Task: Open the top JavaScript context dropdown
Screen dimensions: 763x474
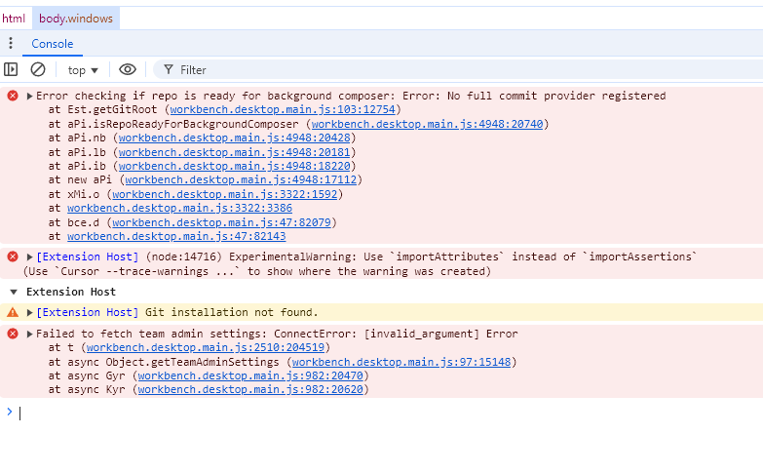Action: coord(83,70)
